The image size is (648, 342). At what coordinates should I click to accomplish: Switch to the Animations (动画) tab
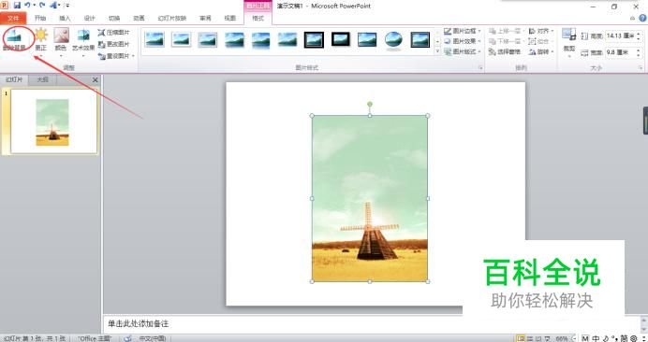tap(140, 18)
